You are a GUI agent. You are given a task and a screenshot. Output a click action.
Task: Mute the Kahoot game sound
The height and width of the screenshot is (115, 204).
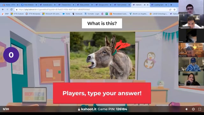click(x=186, y=109)
